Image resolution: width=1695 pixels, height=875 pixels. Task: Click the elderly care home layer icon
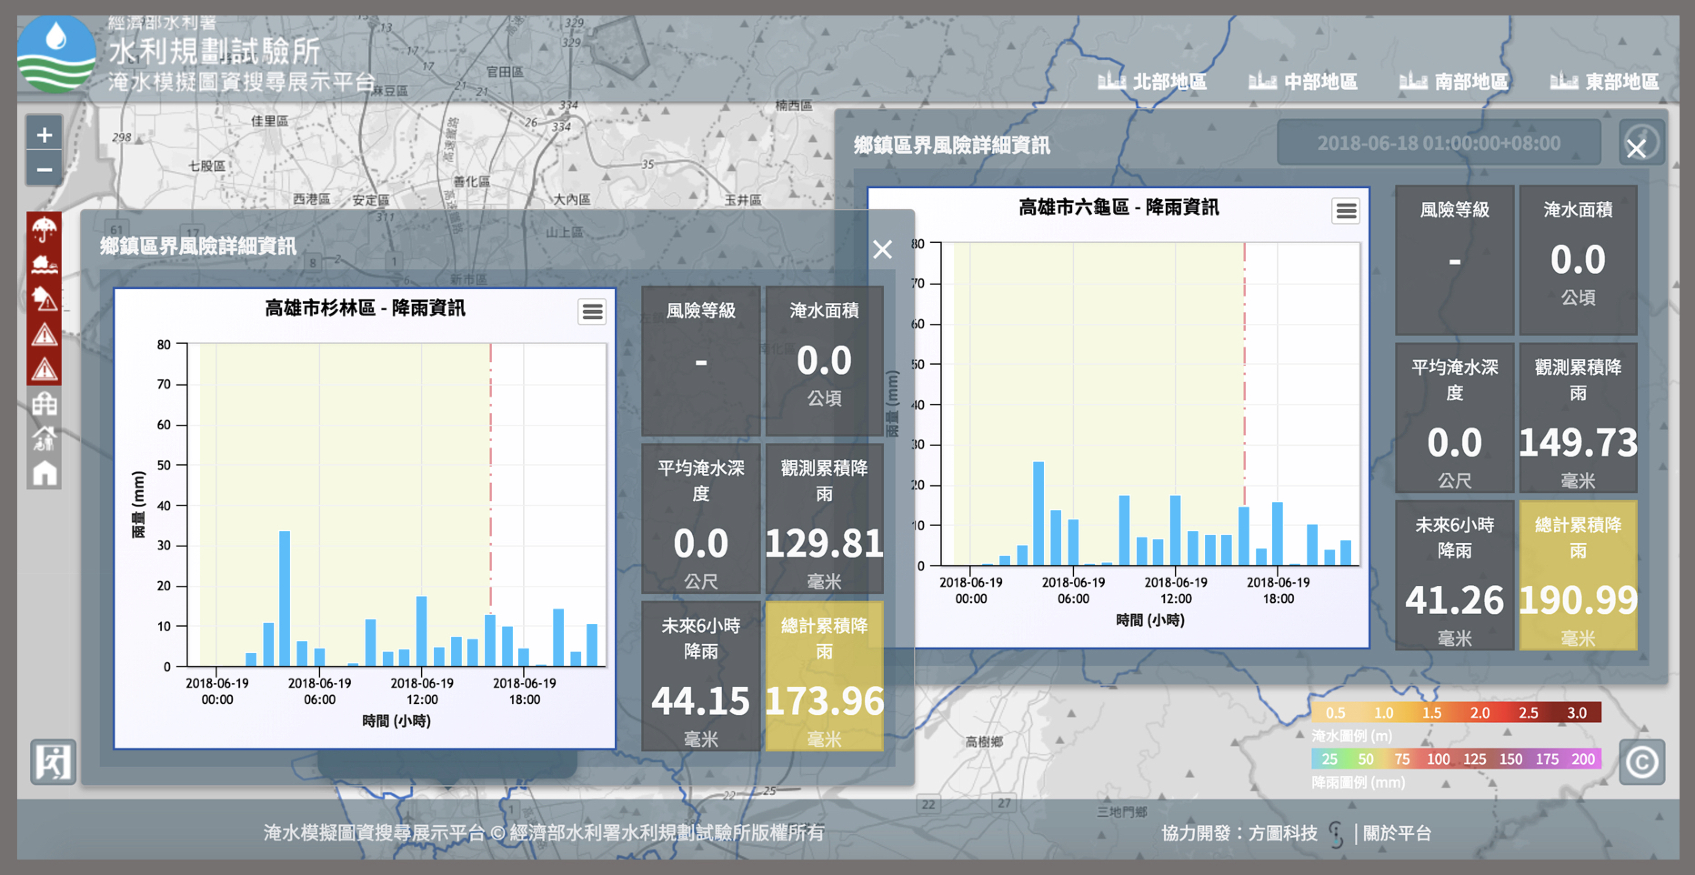point(44,438)
